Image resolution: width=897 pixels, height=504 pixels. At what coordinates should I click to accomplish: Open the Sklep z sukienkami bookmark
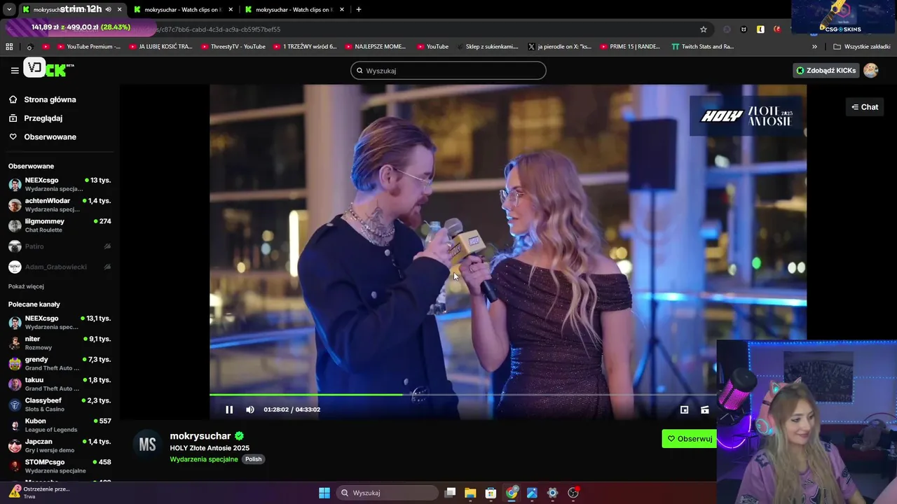pos(486,47)
